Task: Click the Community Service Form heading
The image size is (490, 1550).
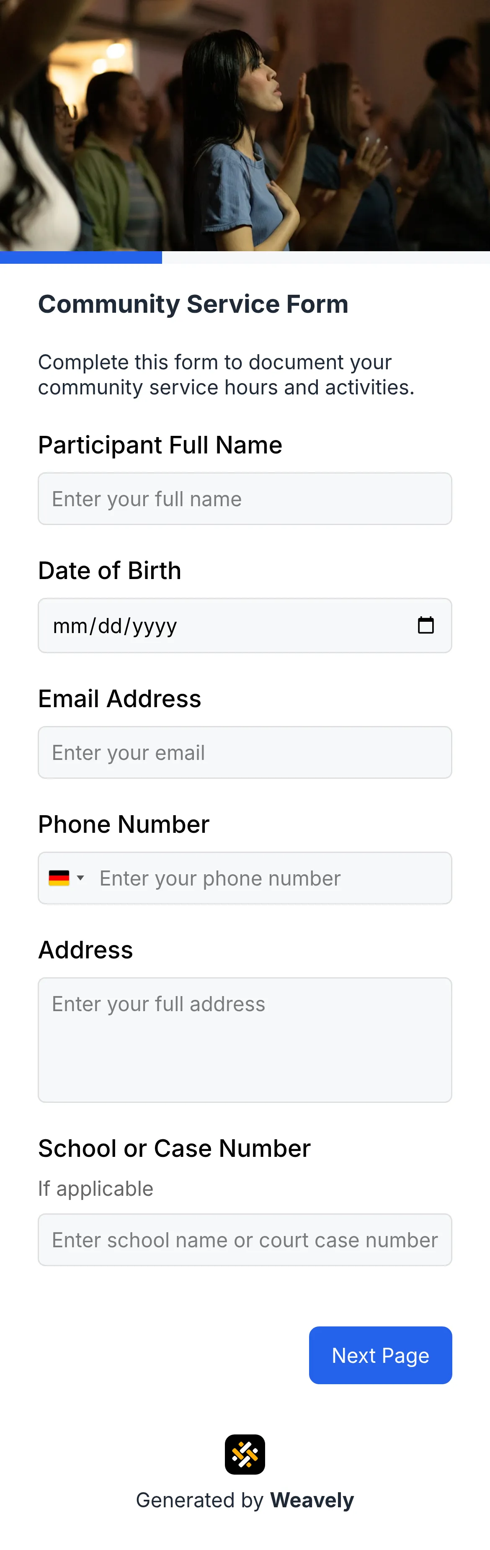Action: [x=193, y=304]
